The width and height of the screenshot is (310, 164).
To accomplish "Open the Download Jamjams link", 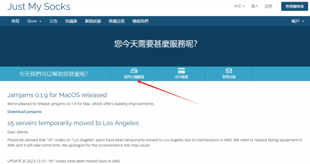I will point(24,111).
